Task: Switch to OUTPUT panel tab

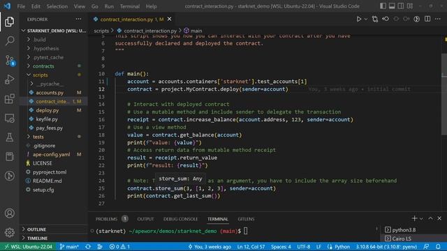Action: pos(145,219)
